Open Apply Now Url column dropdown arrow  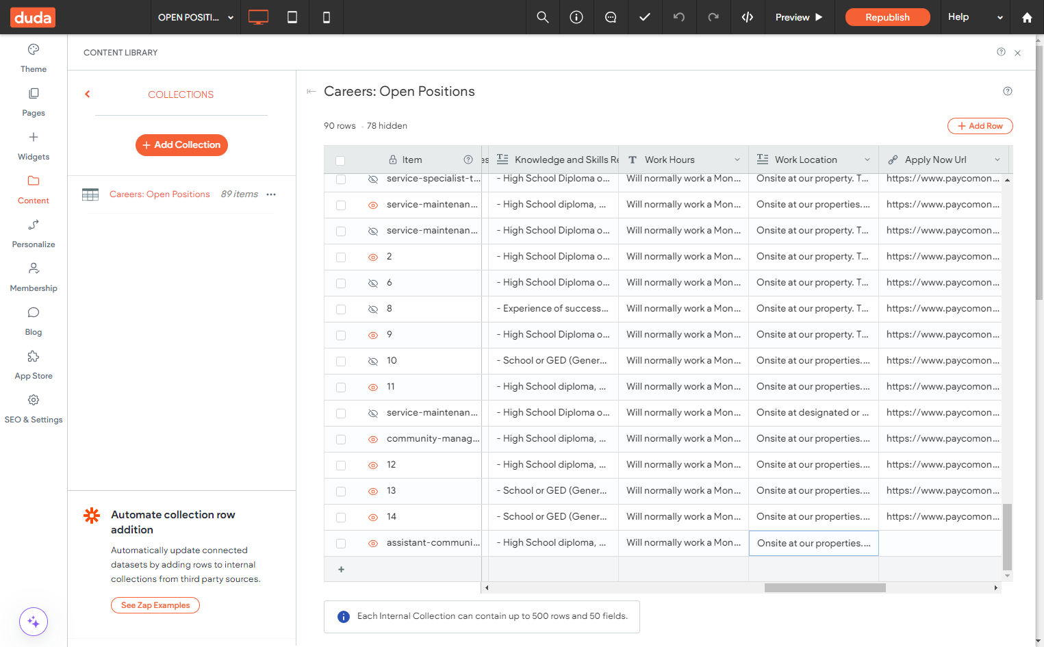point(997,160)
